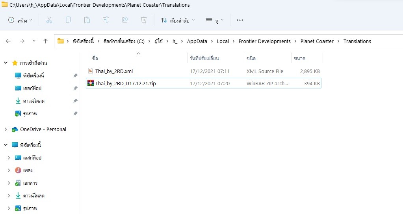The height and width of the screenshot is (214, 403).
Task: Click 2,895 KB size cell
Action: tap(310, 71)
